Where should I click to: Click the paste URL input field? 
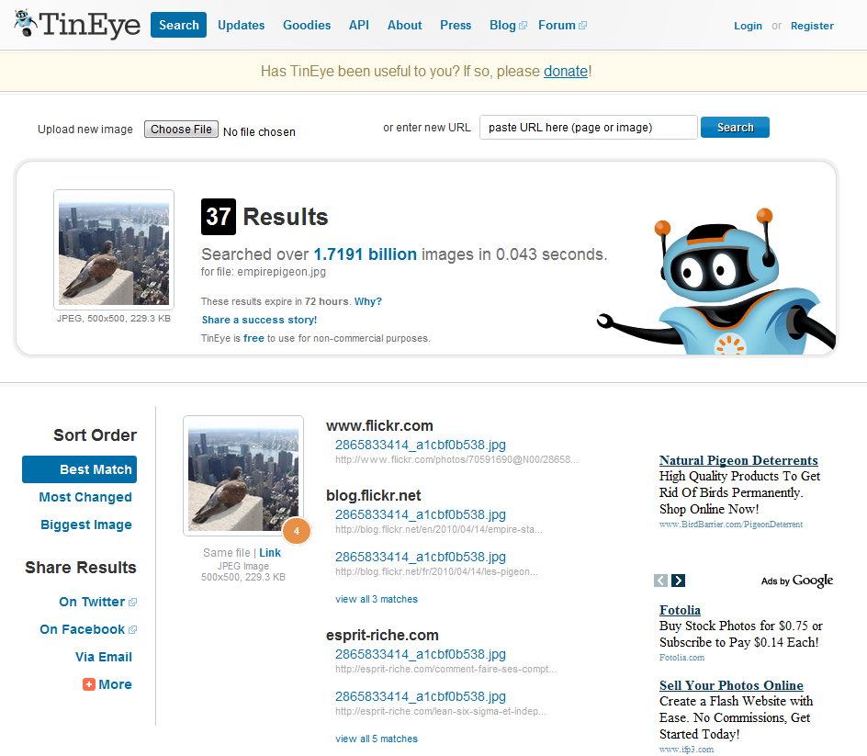[589, 127]
